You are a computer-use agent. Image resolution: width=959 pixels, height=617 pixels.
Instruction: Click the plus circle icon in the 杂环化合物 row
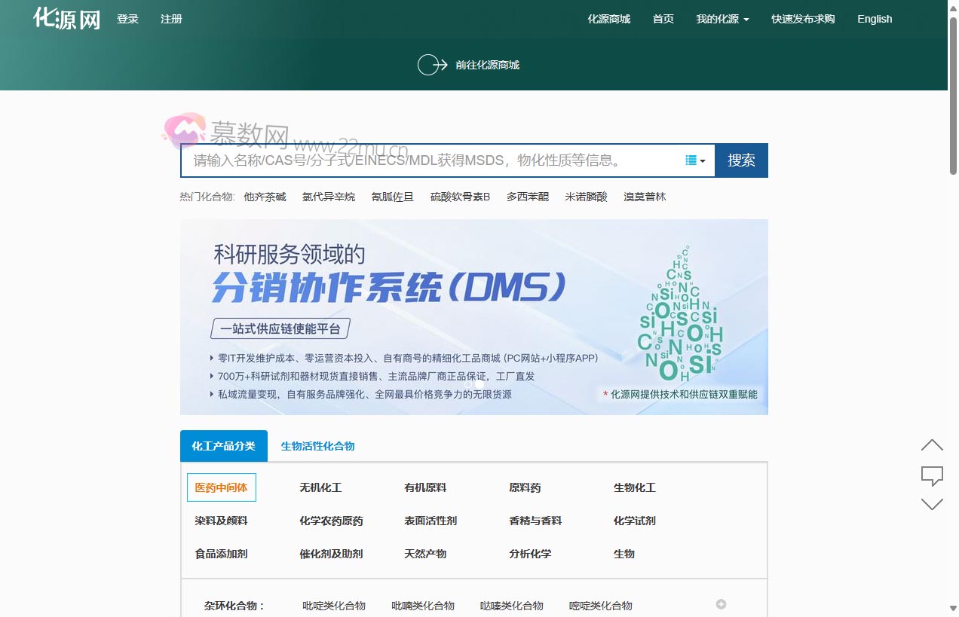coord(721,603)
